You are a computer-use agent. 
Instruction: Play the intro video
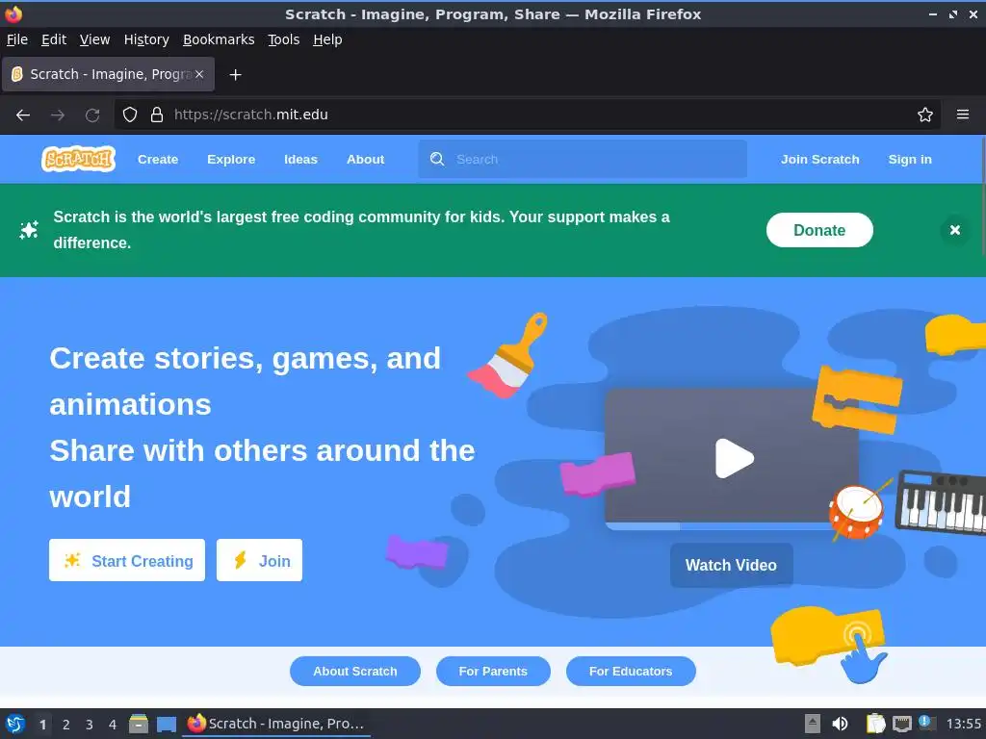click(x=734, y=458)
